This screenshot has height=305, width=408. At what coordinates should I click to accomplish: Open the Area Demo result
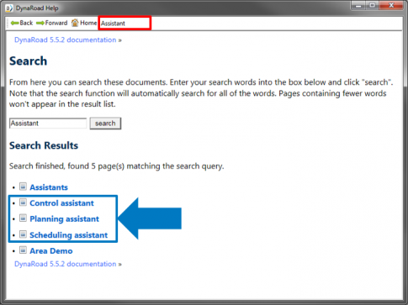[x=51, y=251]
